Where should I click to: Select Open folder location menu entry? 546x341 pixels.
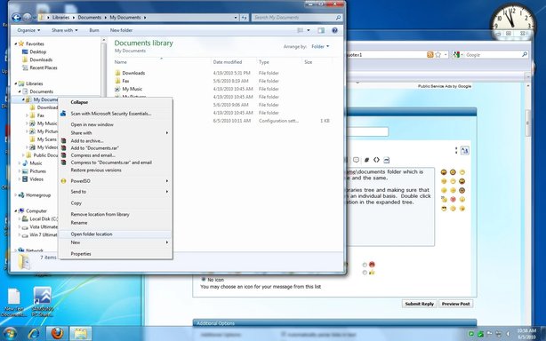click(x=116, y=234)
